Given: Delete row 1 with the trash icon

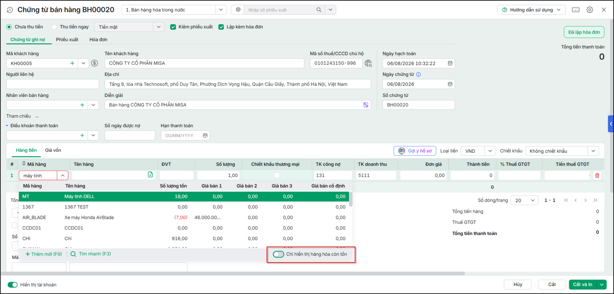Looking at the screenshot, I should tap(597, 176).
